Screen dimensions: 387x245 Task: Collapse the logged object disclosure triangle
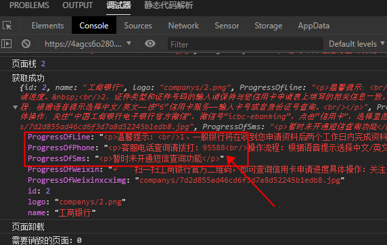(16, 107)
